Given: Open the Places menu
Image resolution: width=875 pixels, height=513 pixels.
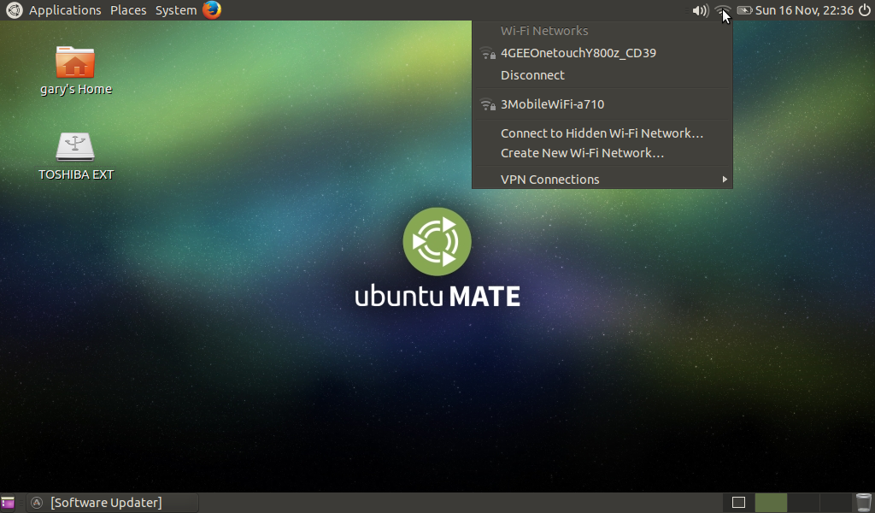Looking at the screenshot, I should tap(128, 10).
